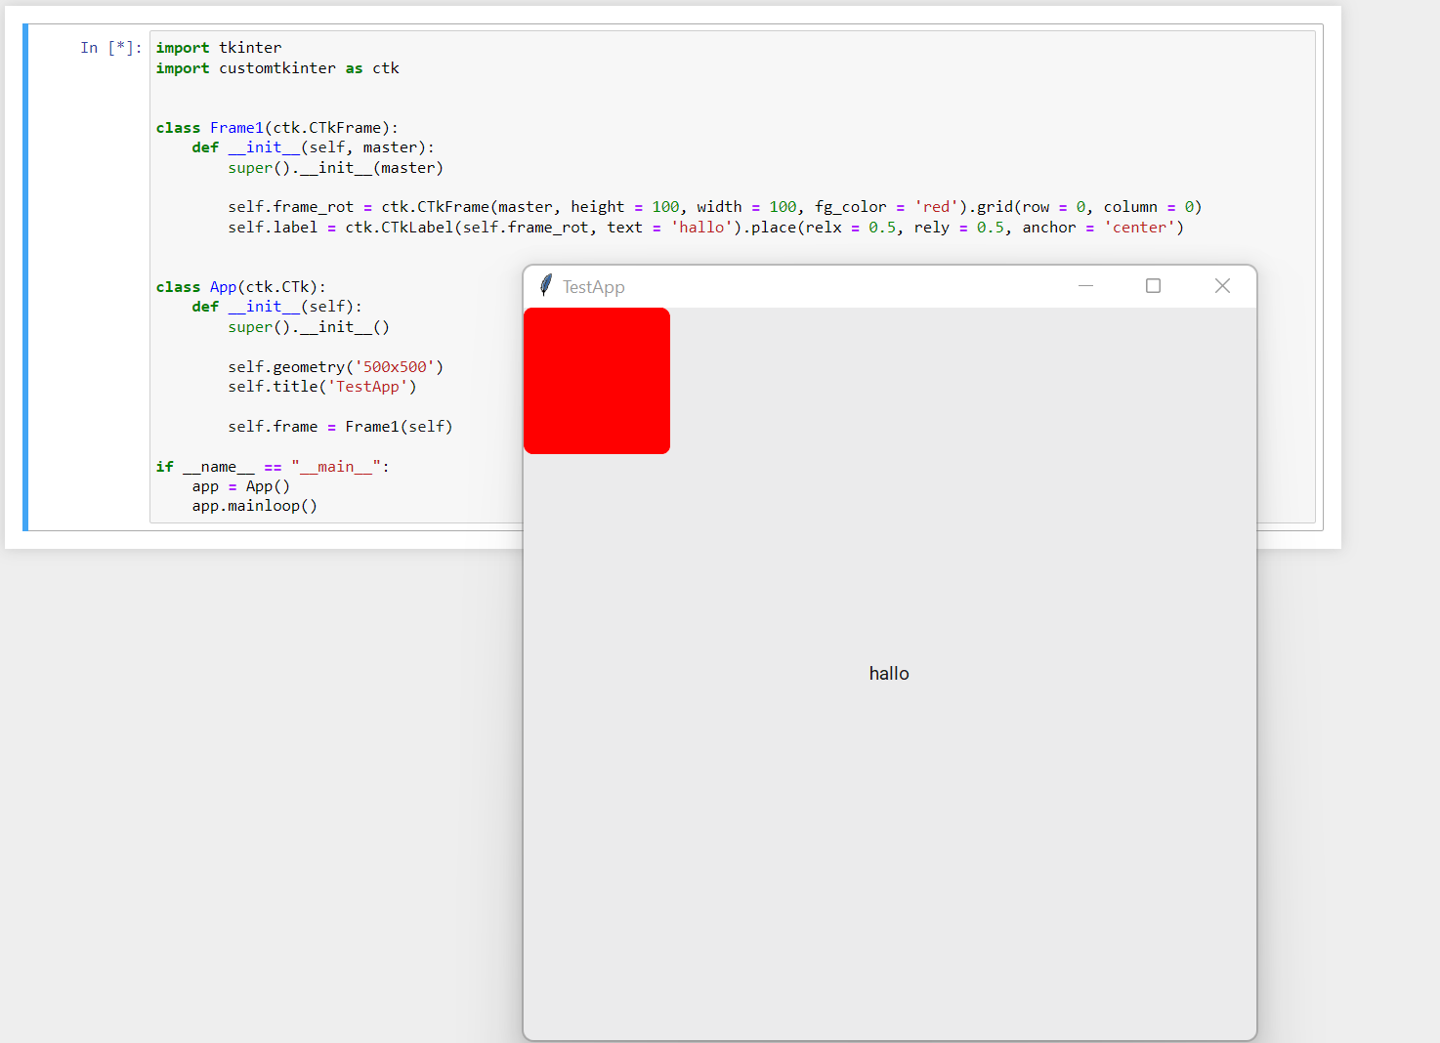This screenshot has width=1440, height=1043.
Task: Minimize the TestApp window
Action: tap(1085, 286)
